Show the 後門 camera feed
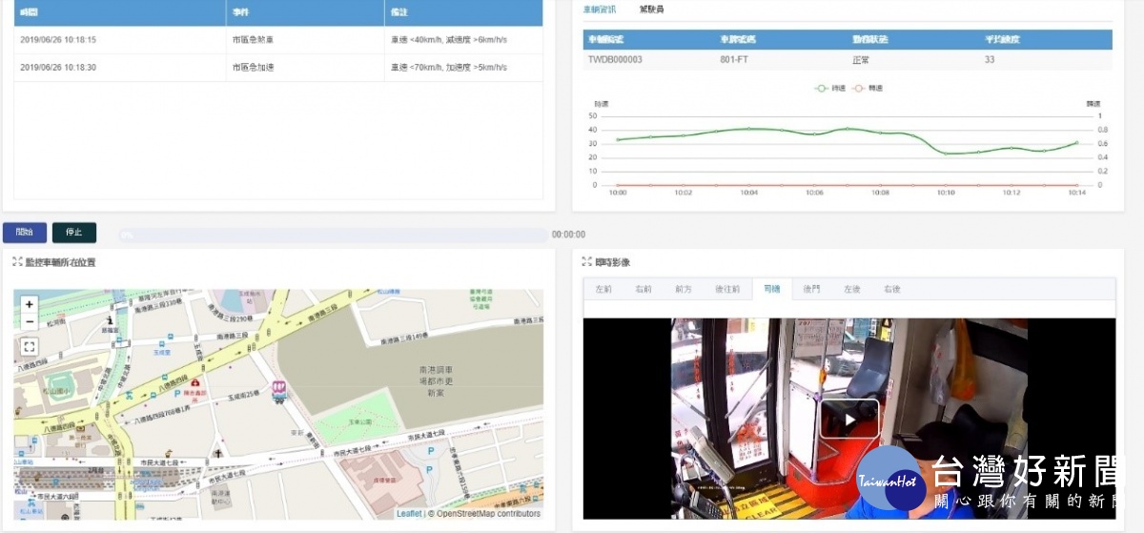Image resolution: width=1144 pixels, height=533 pixels. (811, 289)
